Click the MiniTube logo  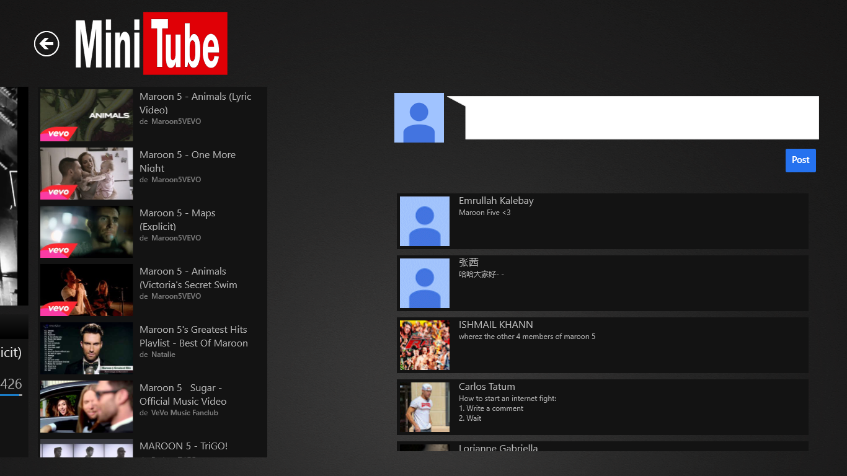[x=151, y=43]
